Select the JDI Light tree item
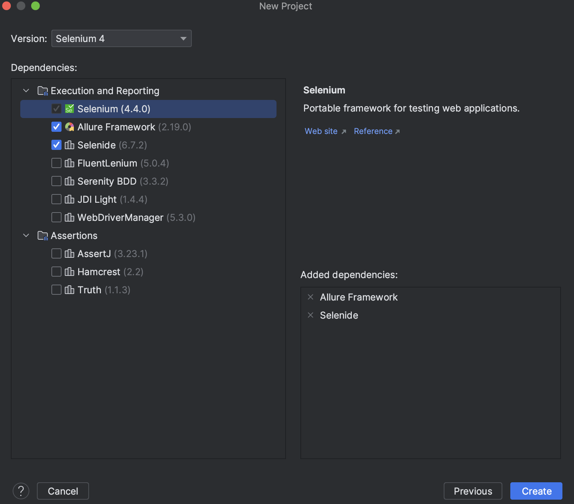This screenshot has height=504, width=574. pos(97,199)
